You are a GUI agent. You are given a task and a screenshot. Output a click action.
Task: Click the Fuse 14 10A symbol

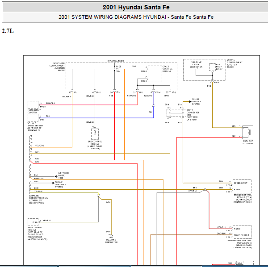click(114, 69)
